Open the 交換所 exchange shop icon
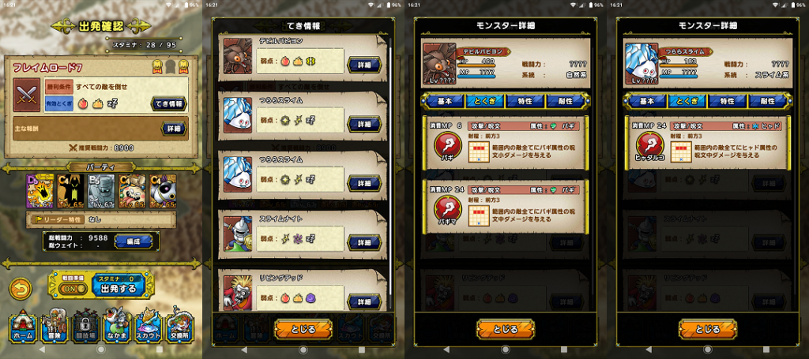 179,326
